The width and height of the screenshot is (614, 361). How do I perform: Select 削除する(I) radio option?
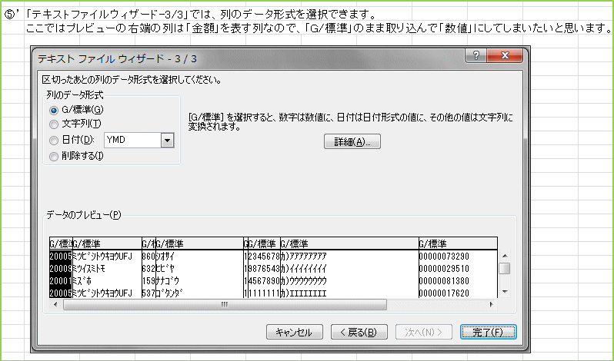[x=54, y=156]
